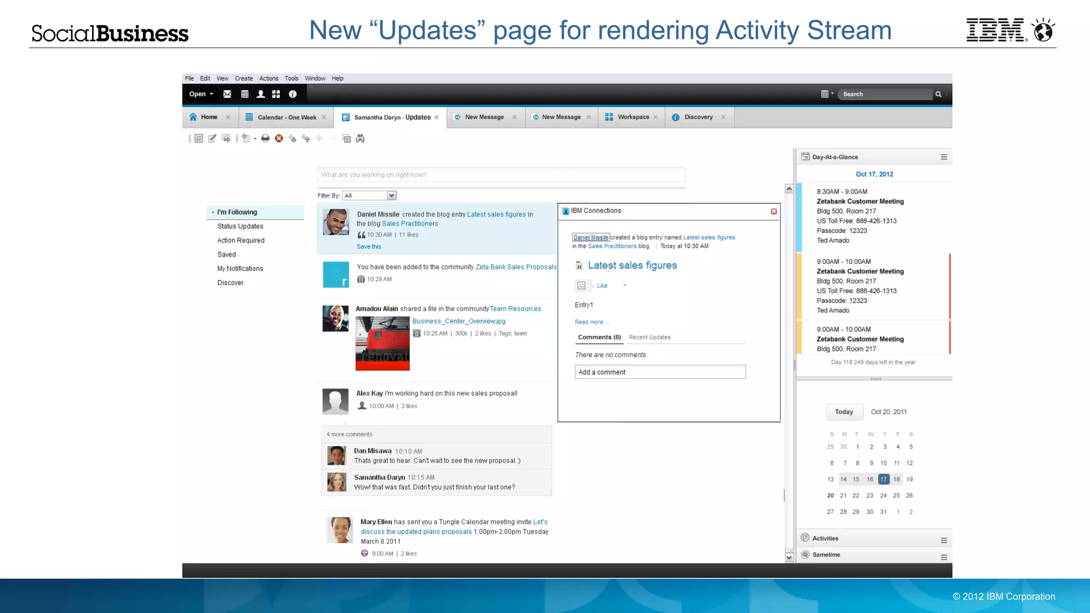Select Discover in the left navigation
The image size is (1090, 613).
click(230, 283)
